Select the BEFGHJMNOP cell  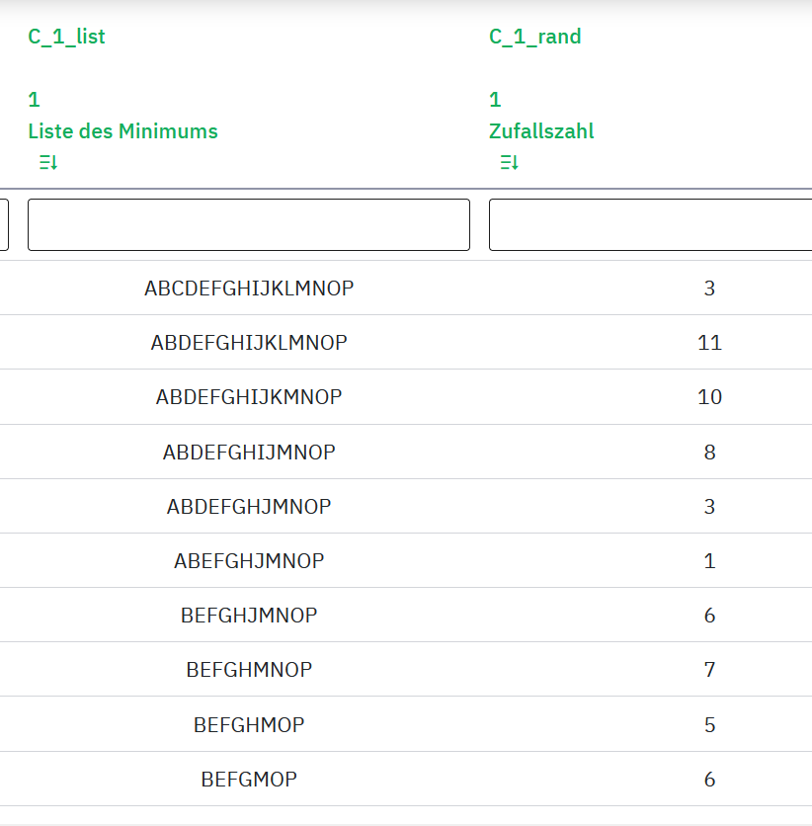[249, 616]
